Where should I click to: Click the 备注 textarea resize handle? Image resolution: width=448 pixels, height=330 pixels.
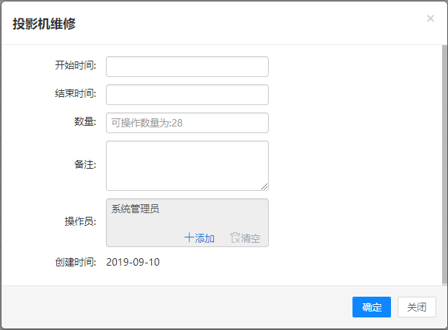pos(264,186)
